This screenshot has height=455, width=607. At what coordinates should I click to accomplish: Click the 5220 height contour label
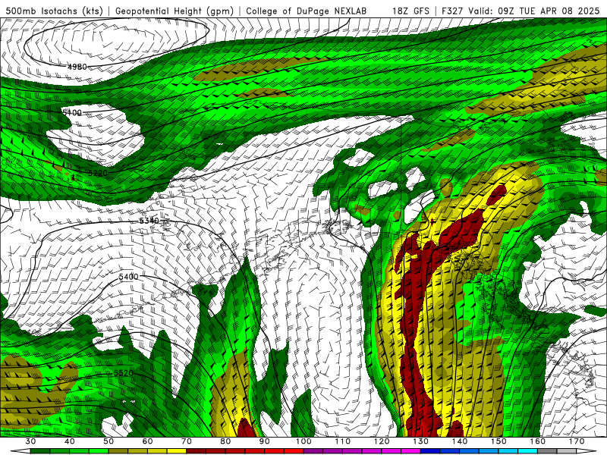click(98, 173)
